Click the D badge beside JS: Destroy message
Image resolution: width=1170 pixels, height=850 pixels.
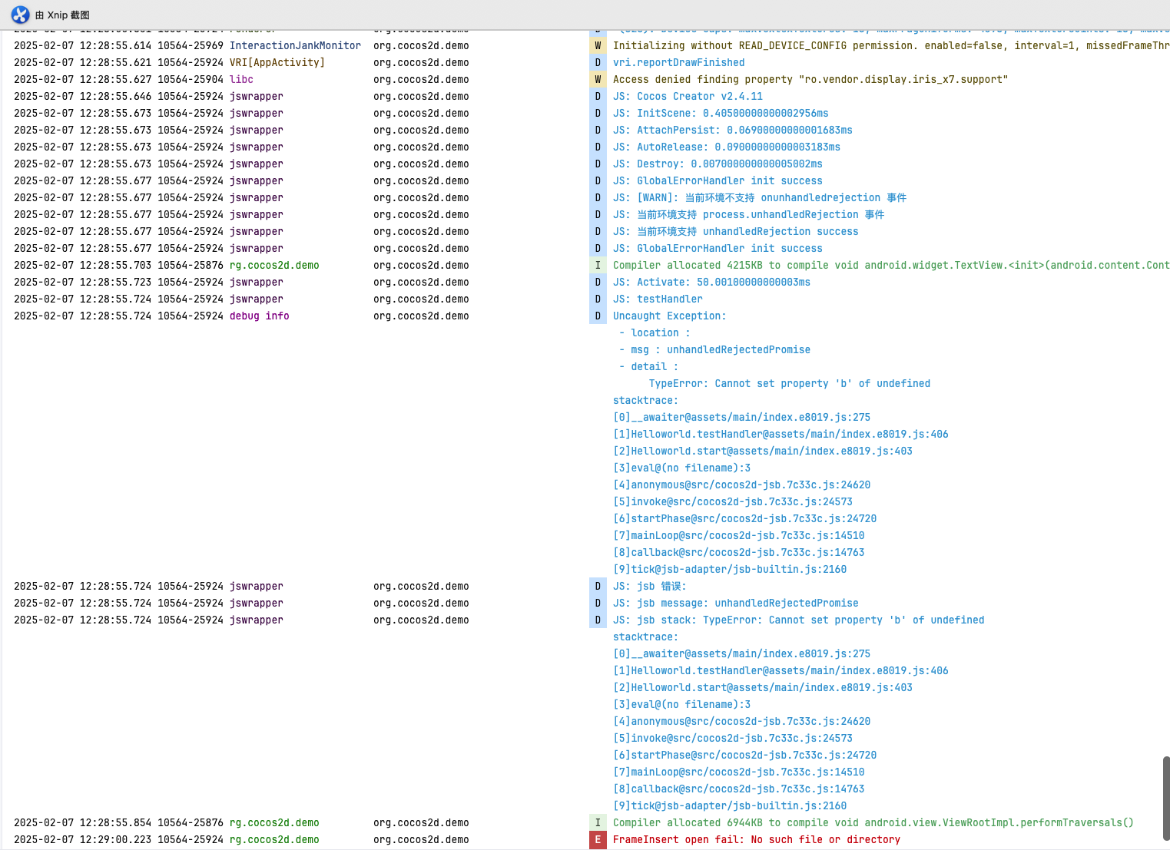point(598,164)
